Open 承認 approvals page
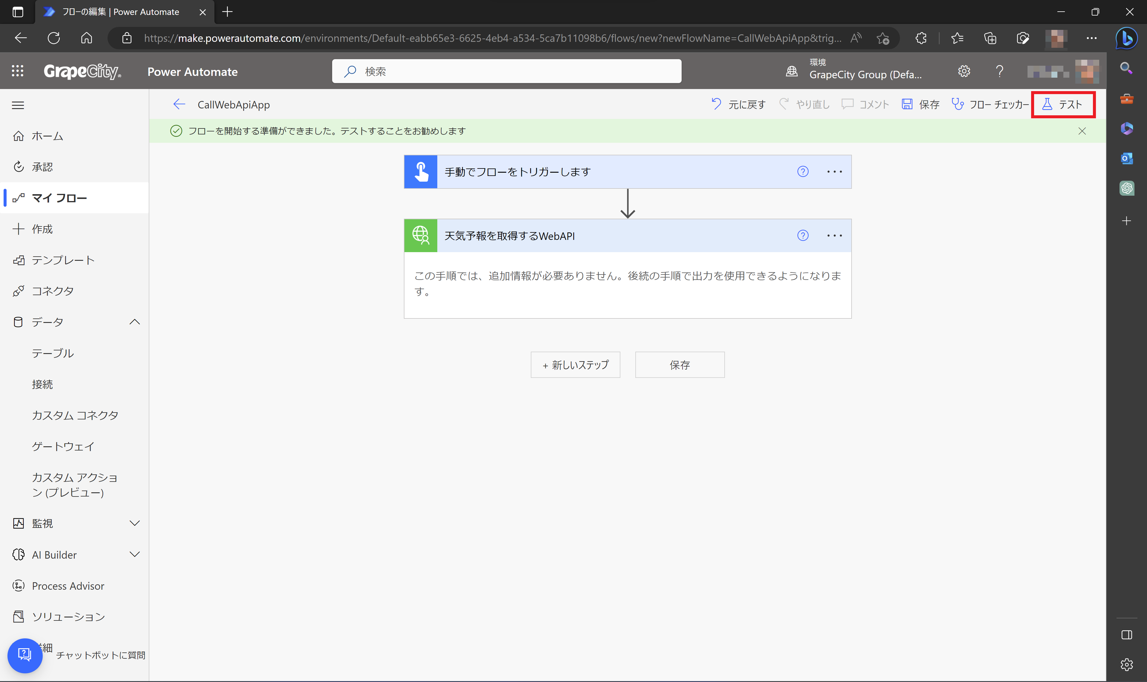 point(74,167)
